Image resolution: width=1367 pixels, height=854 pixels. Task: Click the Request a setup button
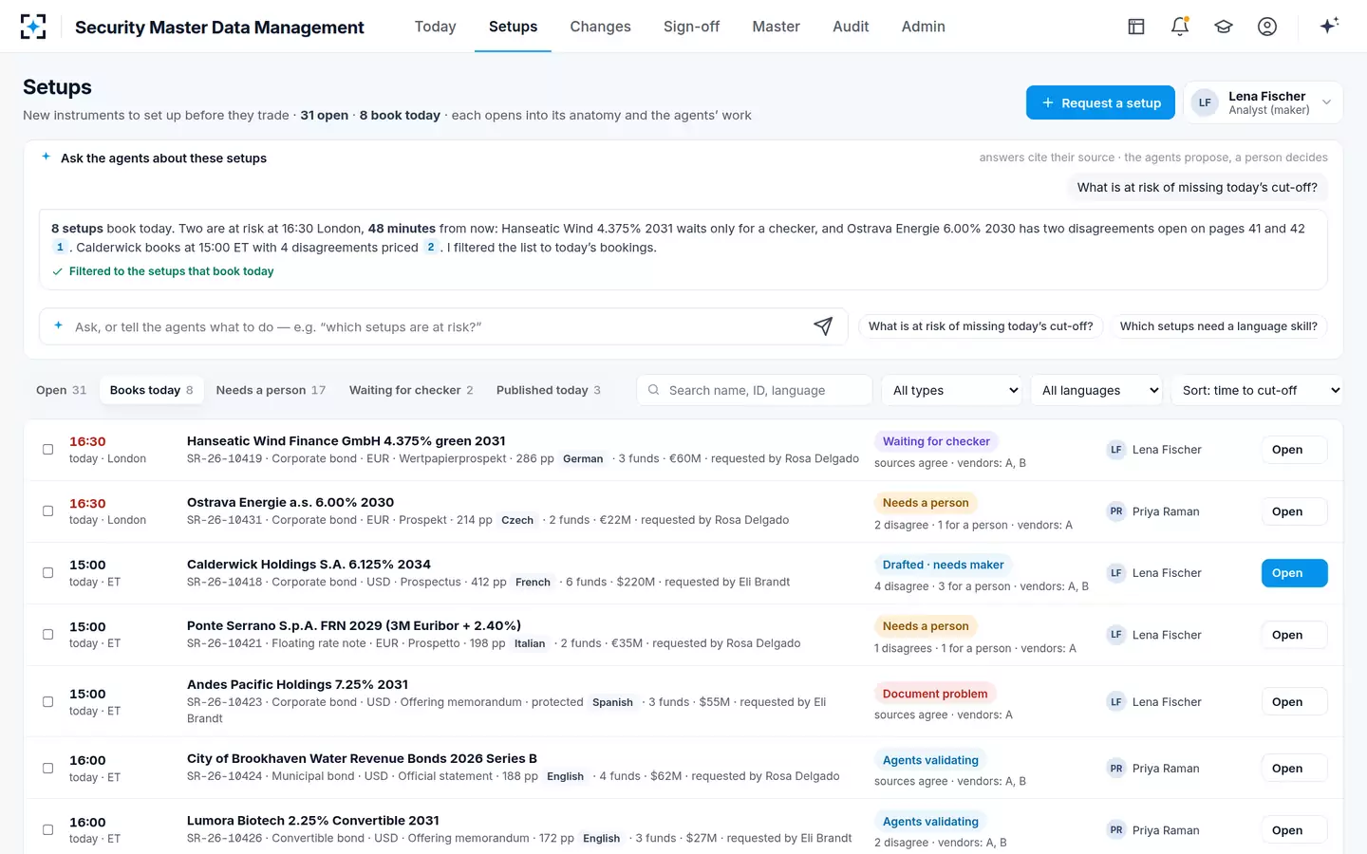(1100, 102)
